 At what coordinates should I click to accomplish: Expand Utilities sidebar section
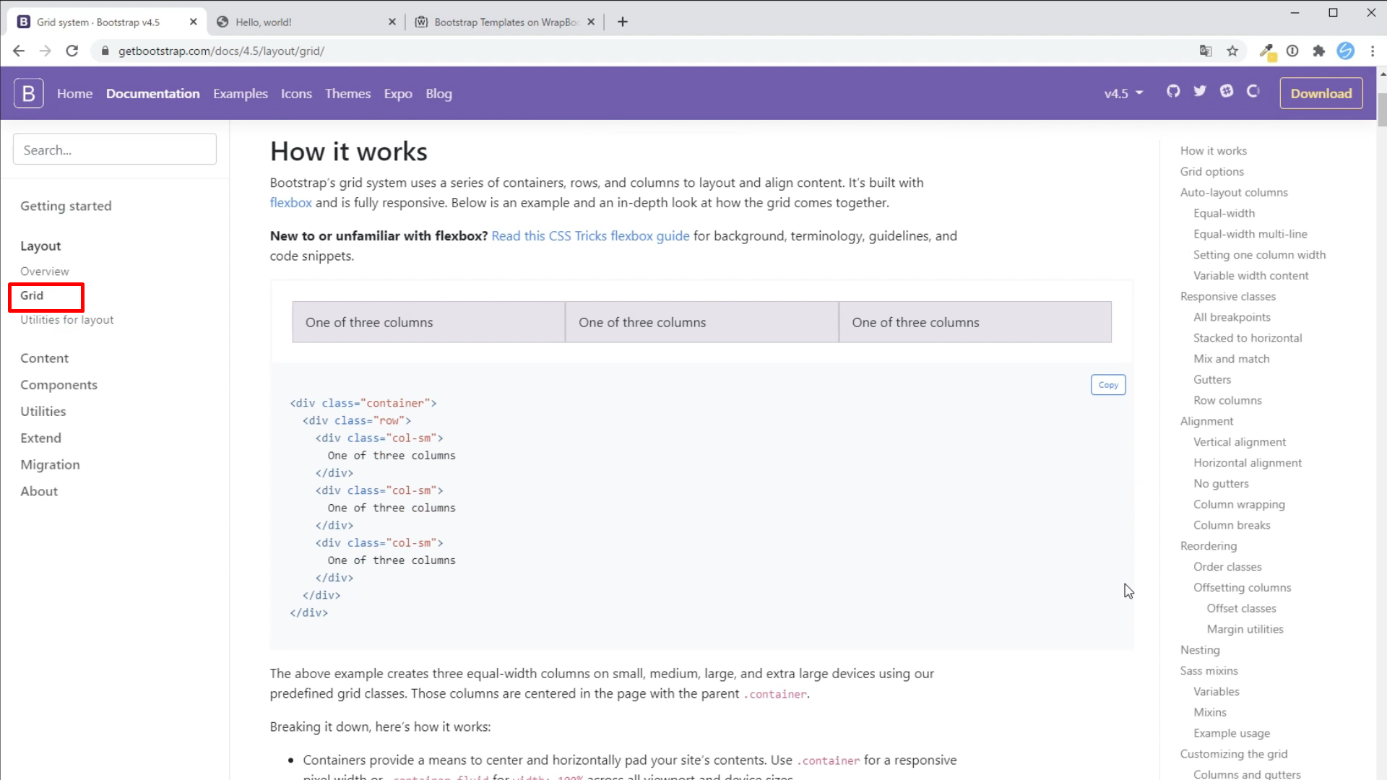[43, 411]
